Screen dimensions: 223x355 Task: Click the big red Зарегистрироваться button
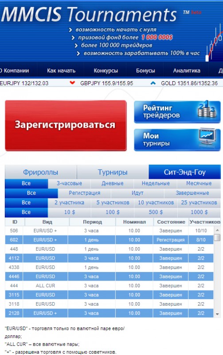(x=66, y=125)
